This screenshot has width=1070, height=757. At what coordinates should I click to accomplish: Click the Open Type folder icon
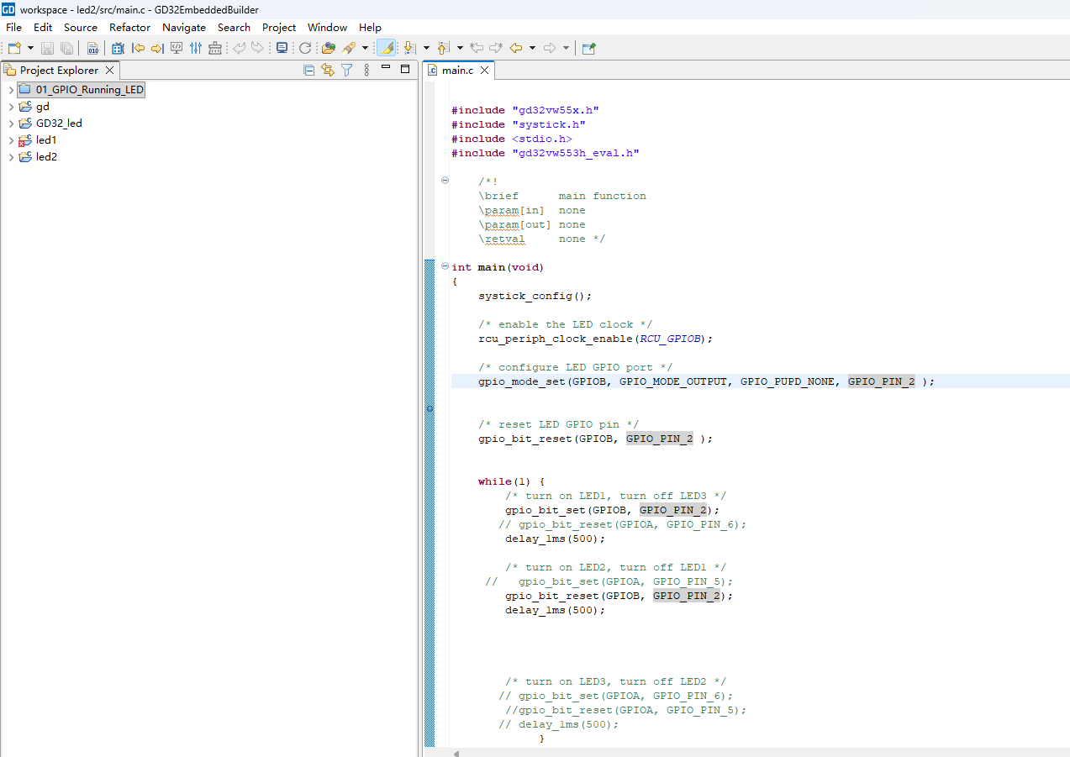pos(329,49)
